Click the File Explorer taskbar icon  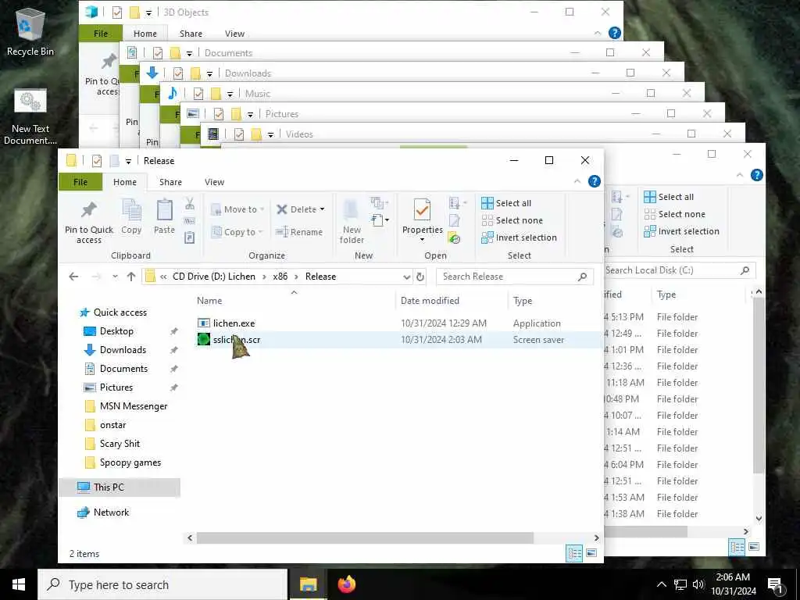tap(308, 584)
